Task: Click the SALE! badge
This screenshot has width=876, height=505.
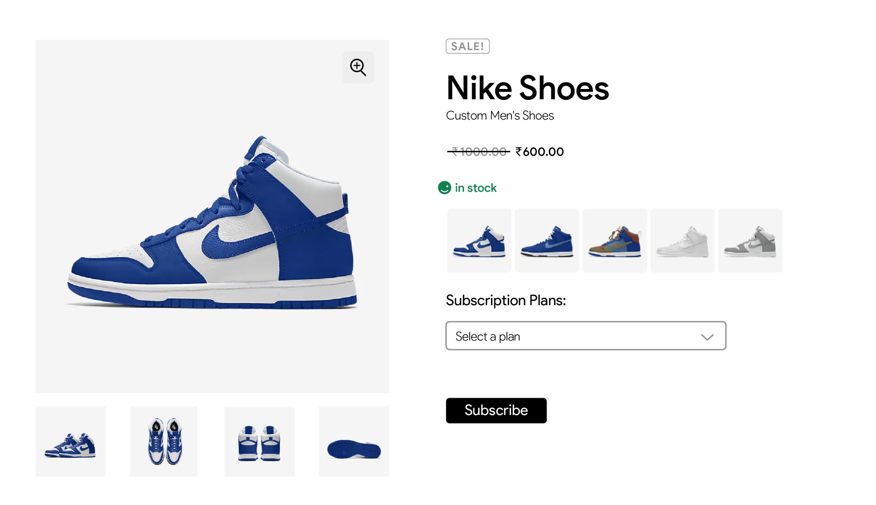Action: pyautogui.click(x=467, y=46)
